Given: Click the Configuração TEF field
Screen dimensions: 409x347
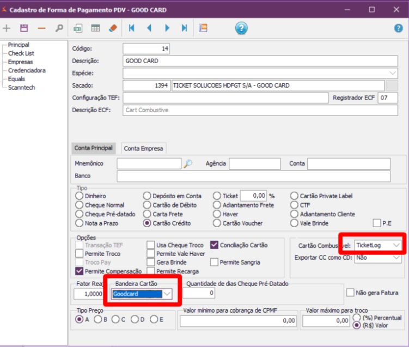Looking at the screenshot, I should 225,98.
